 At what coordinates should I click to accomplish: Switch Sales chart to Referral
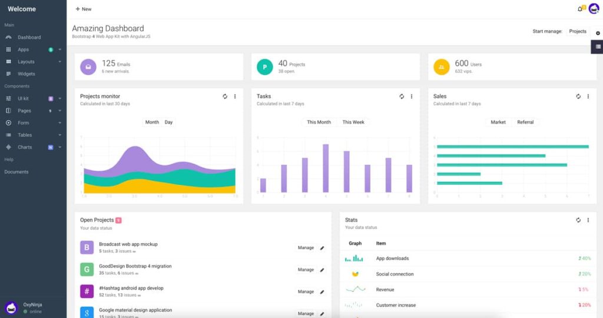click(525, 122)
